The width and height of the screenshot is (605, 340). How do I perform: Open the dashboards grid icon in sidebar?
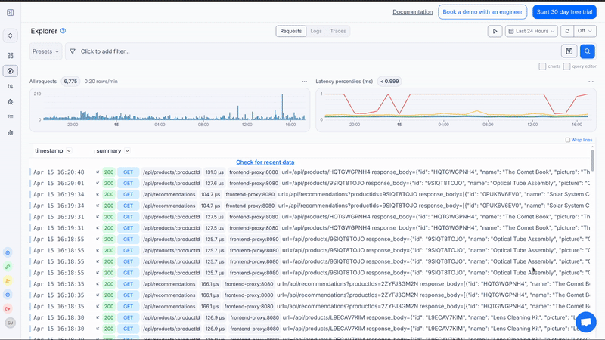pos(10,56)
